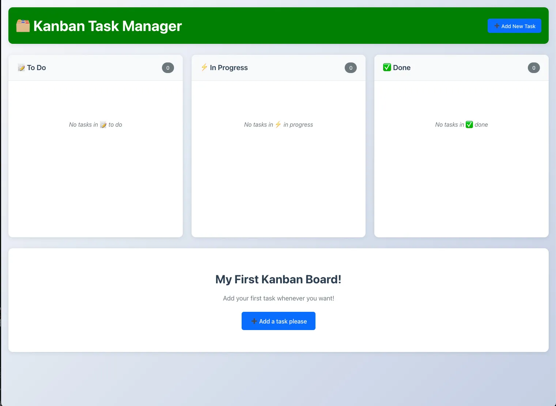
Task: Click the To Do task count badge
Action: (168, 68)
